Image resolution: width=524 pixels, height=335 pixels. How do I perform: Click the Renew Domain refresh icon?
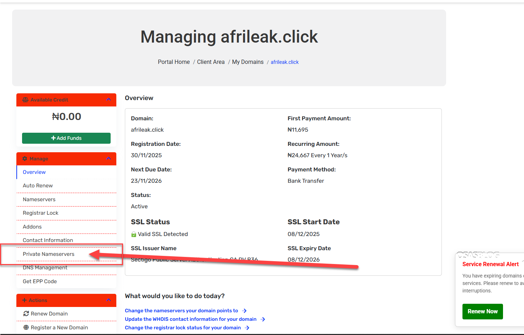coord(26,314)
